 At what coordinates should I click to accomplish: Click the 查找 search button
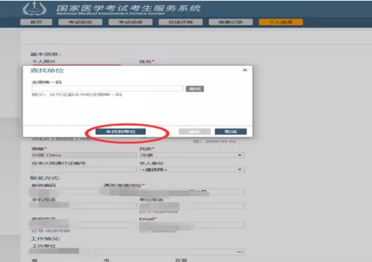[195, 89]
